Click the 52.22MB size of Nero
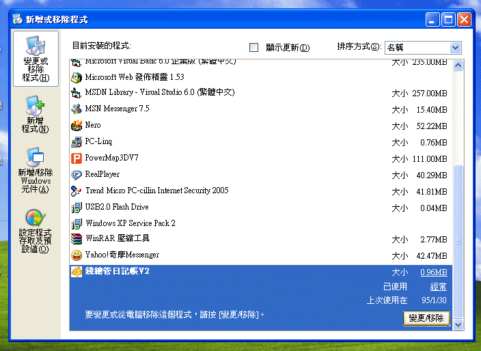 click(x=432, y=126)
